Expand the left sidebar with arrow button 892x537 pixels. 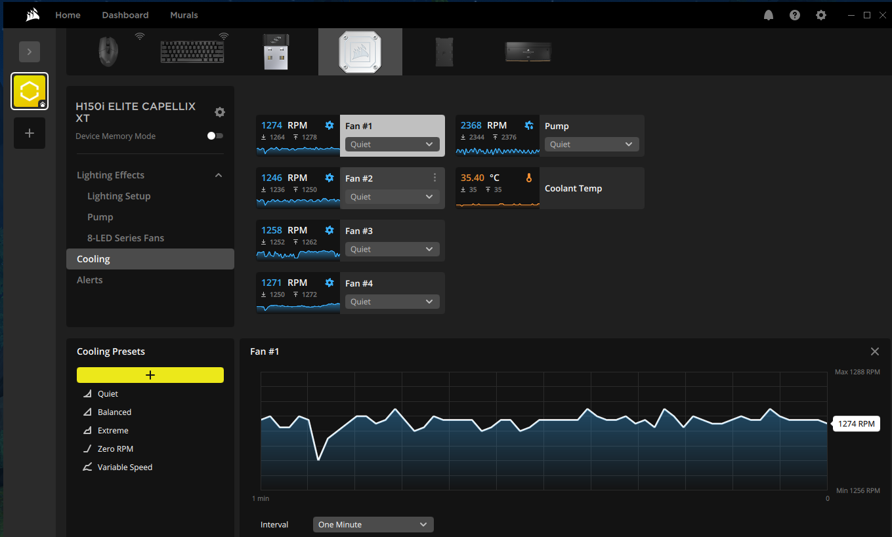30,52
